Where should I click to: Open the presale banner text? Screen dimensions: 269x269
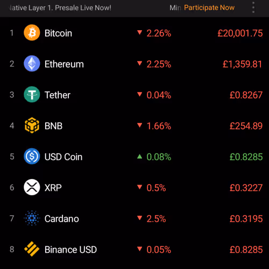[60, 8]
